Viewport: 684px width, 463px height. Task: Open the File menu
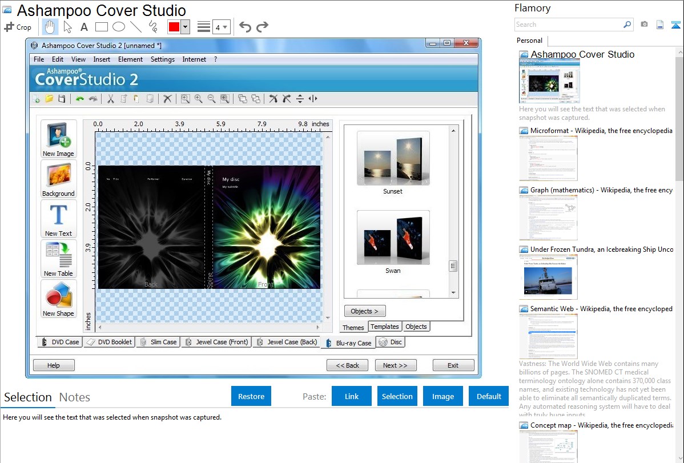39,59
